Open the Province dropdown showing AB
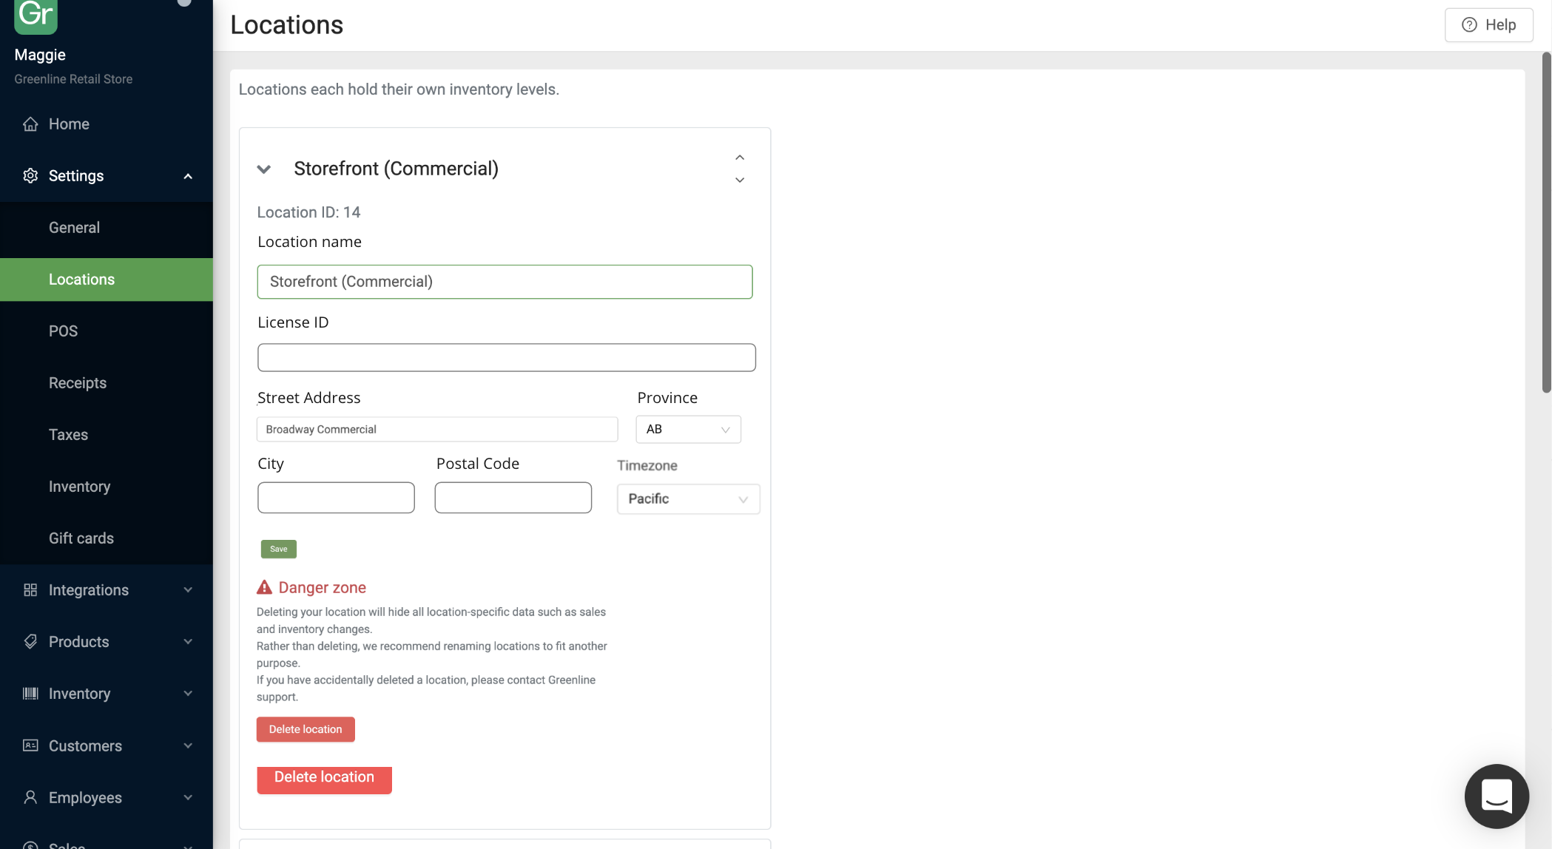Viewport: 1552px width, 849px height. tap(688, 430)
